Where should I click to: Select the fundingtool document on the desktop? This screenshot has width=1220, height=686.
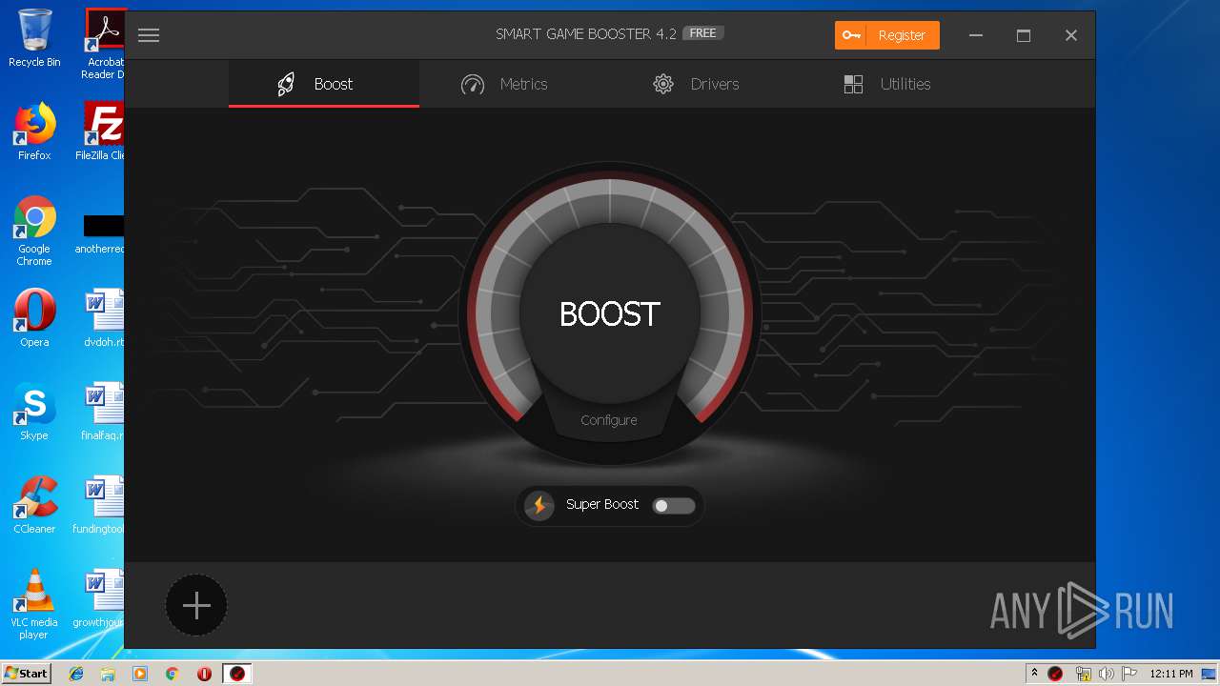coord(99,505)
